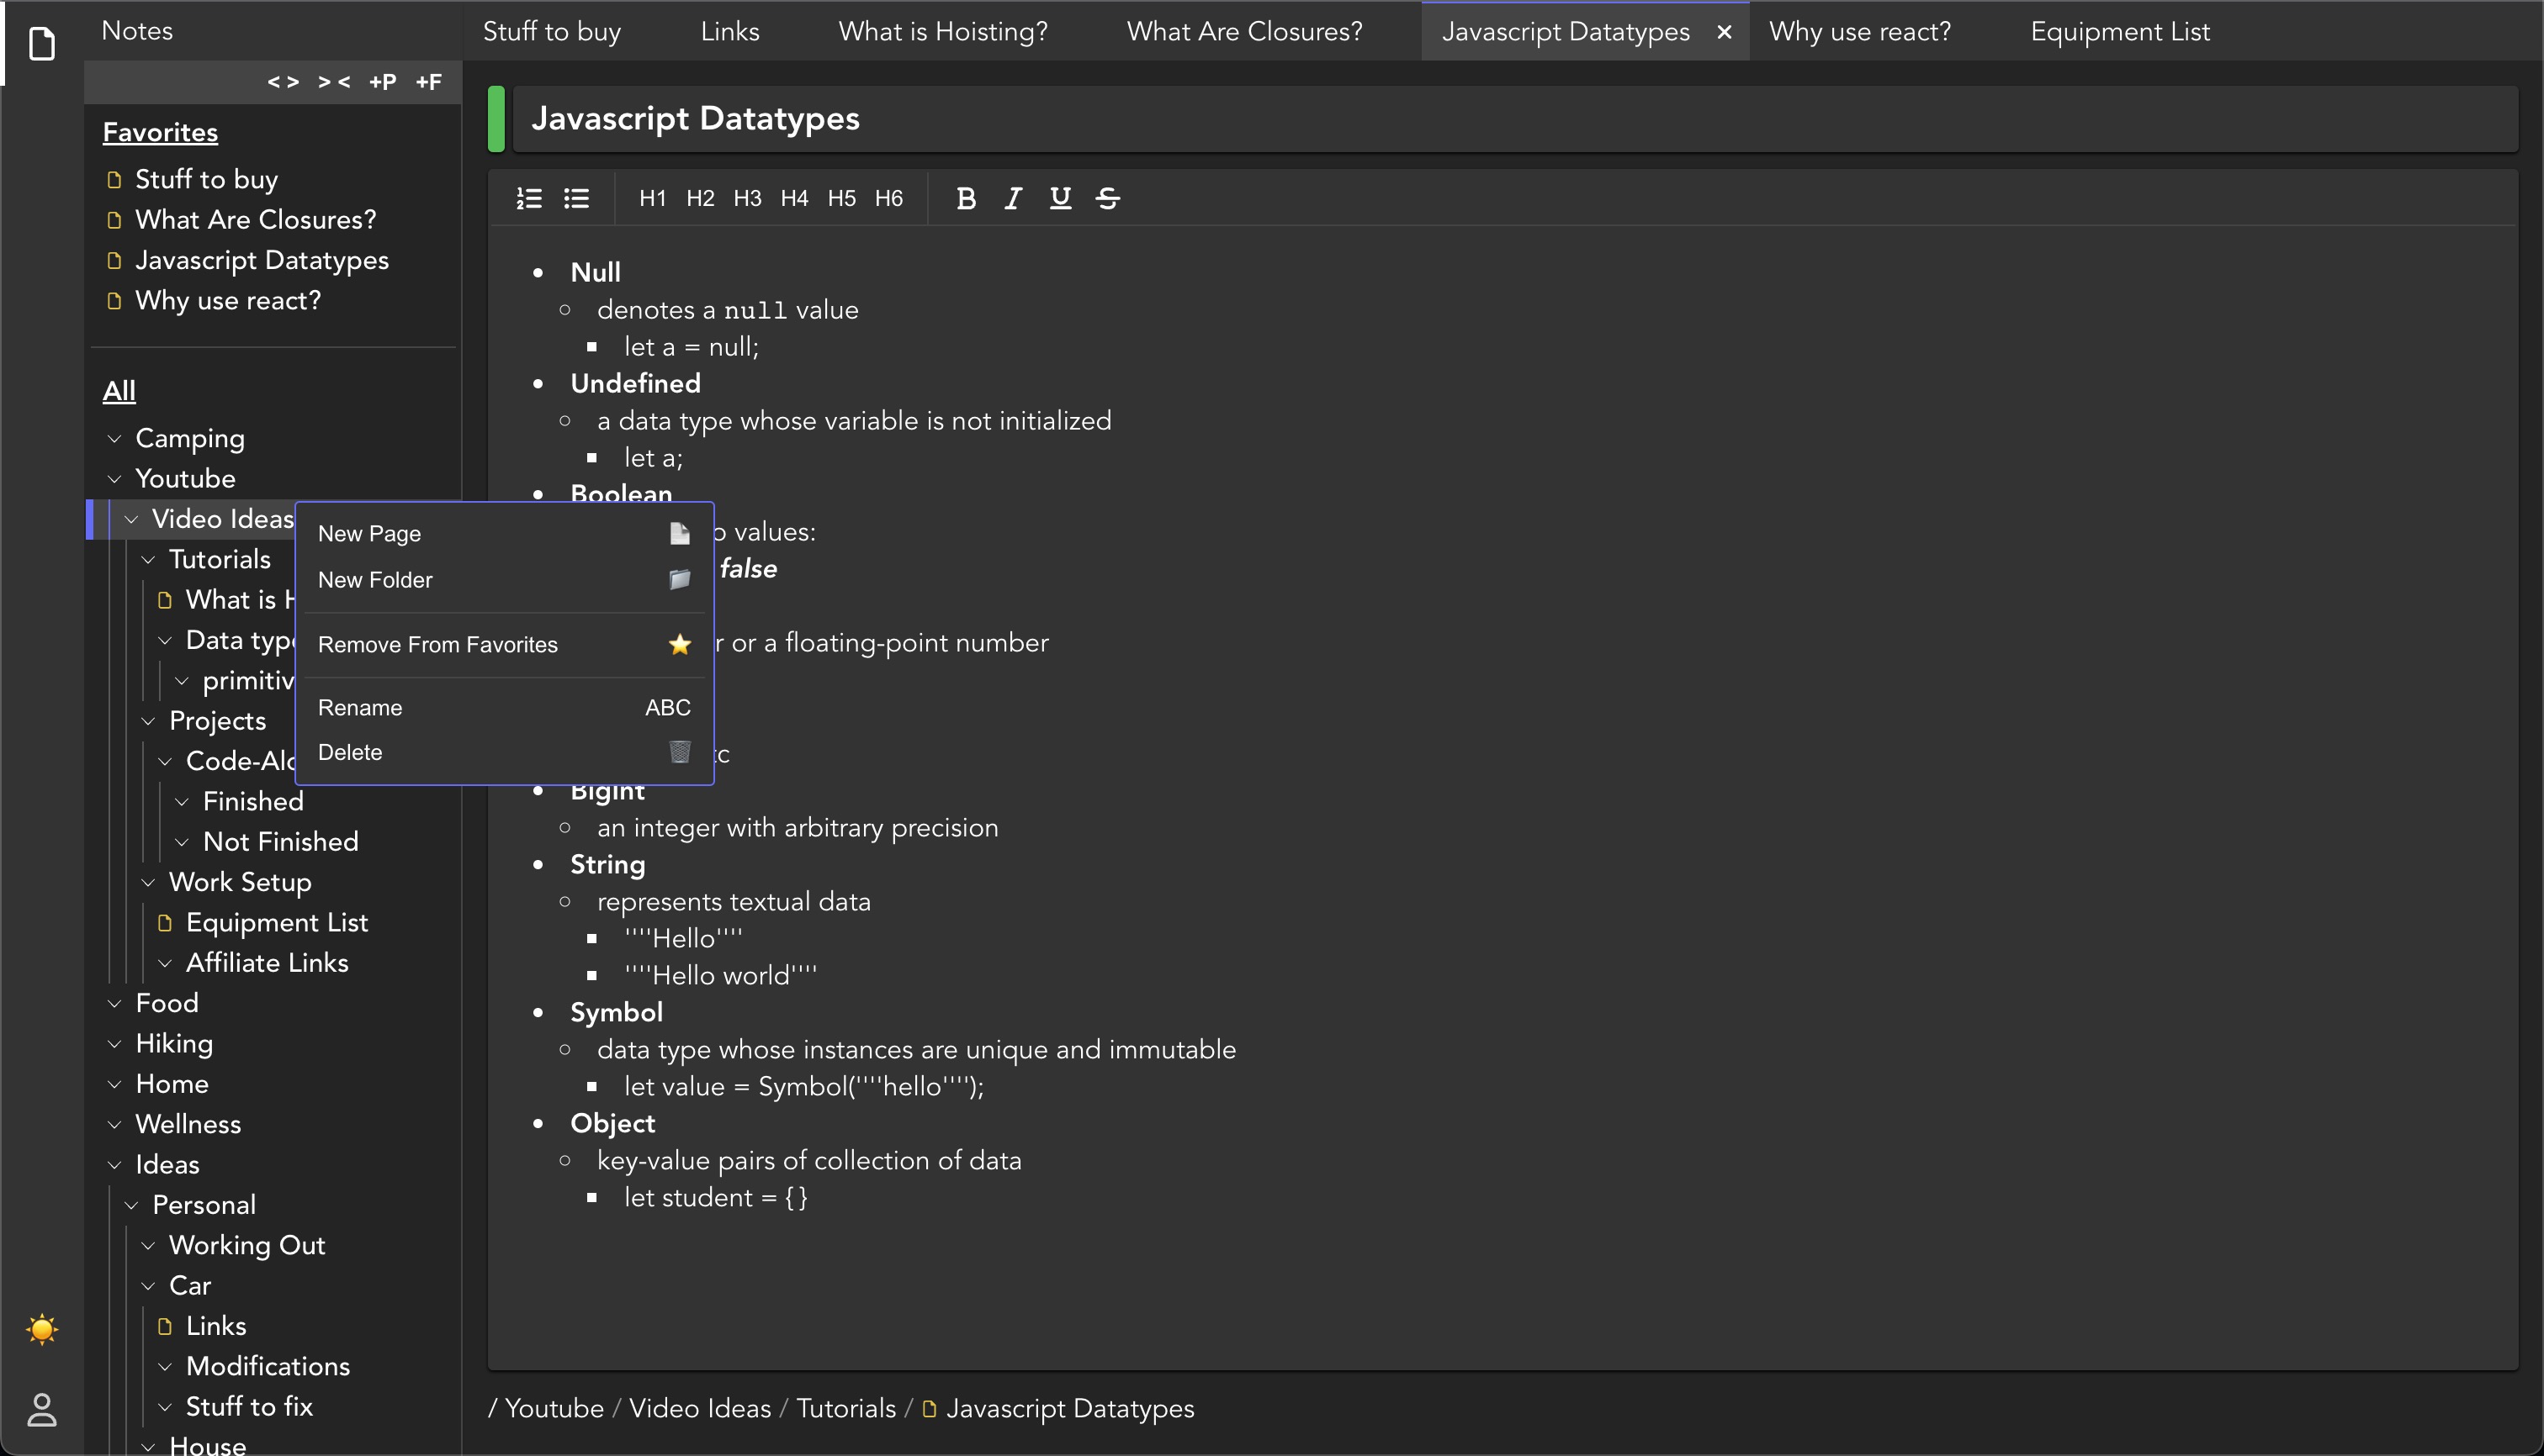Image resolution: width=2544 pixels, height=1456 pixels.
Task: Choose Remove From Favorites
Action: click(x=503, y=644)
